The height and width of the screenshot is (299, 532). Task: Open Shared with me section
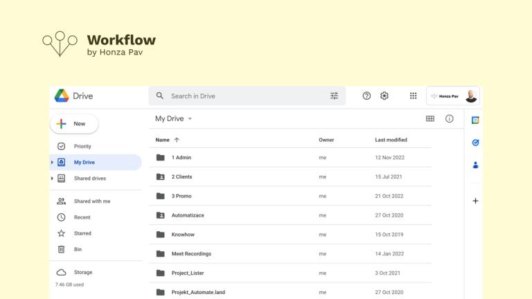click(x=92, y=201)
